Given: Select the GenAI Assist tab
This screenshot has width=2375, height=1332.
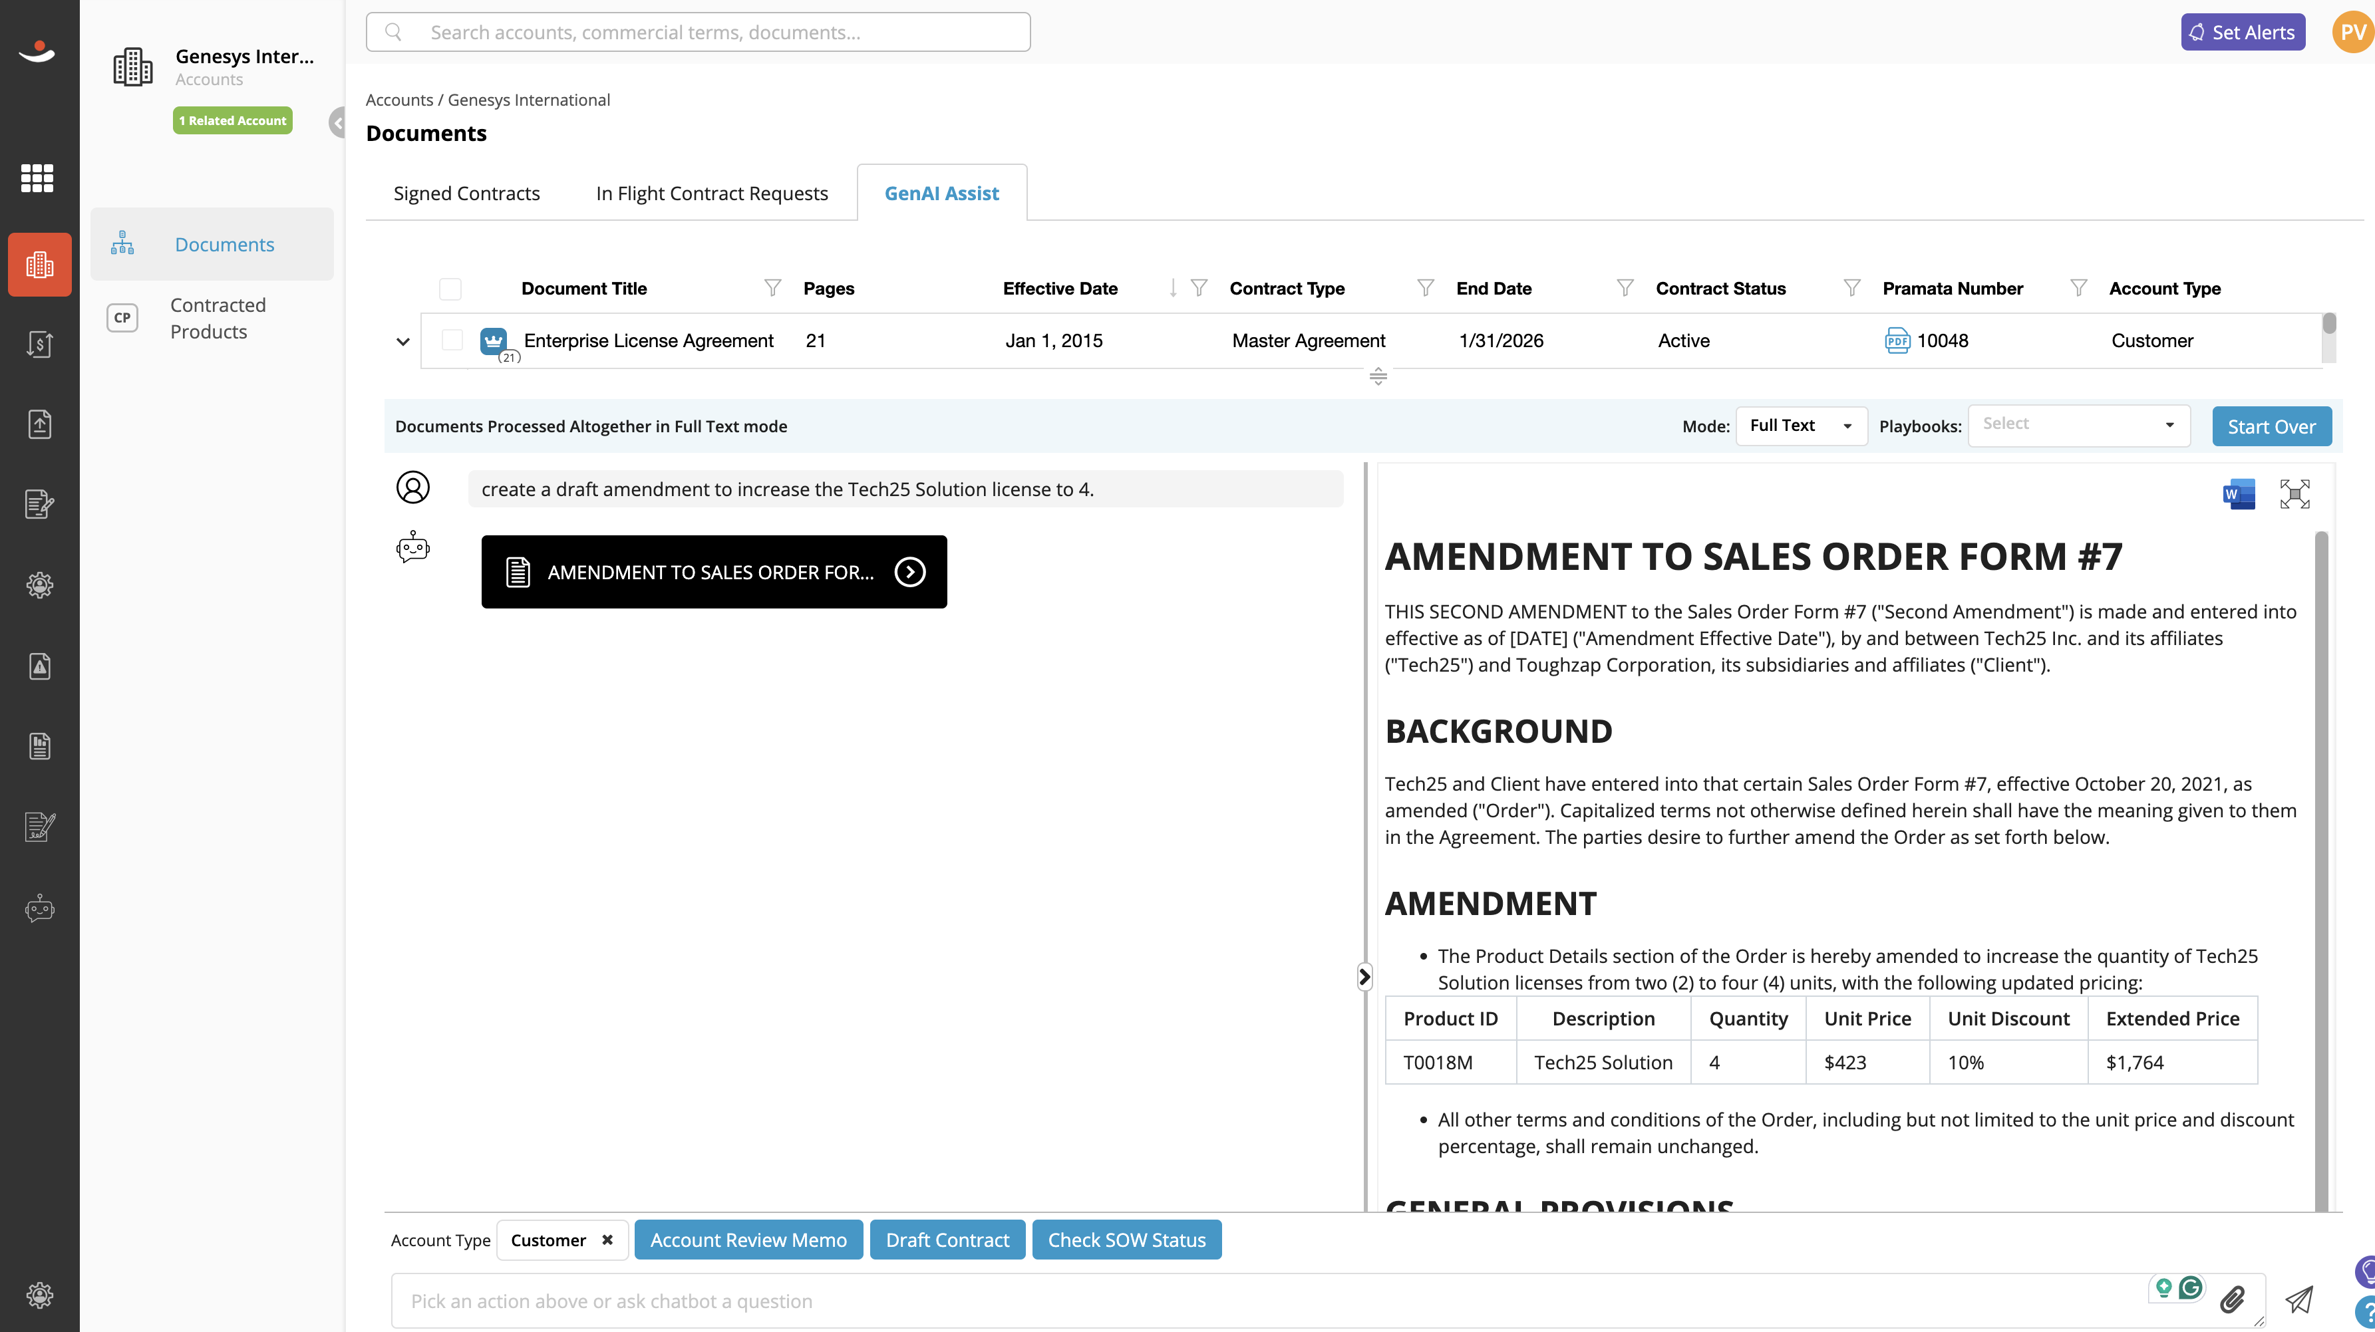Looking at the screenshot, I should [x=941, y=194].
